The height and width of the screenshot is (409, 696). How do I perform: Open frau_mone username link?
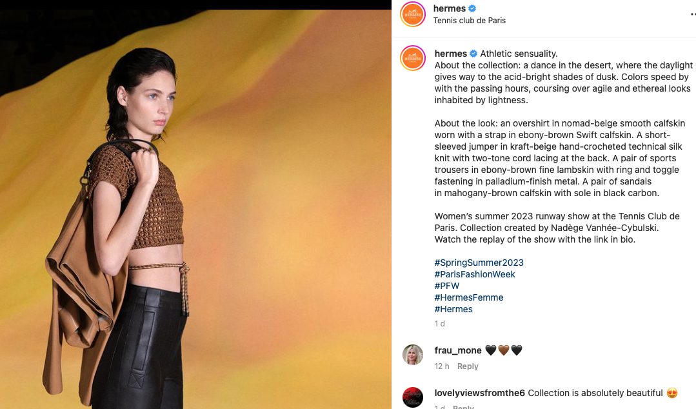click(x=457, y=350)
